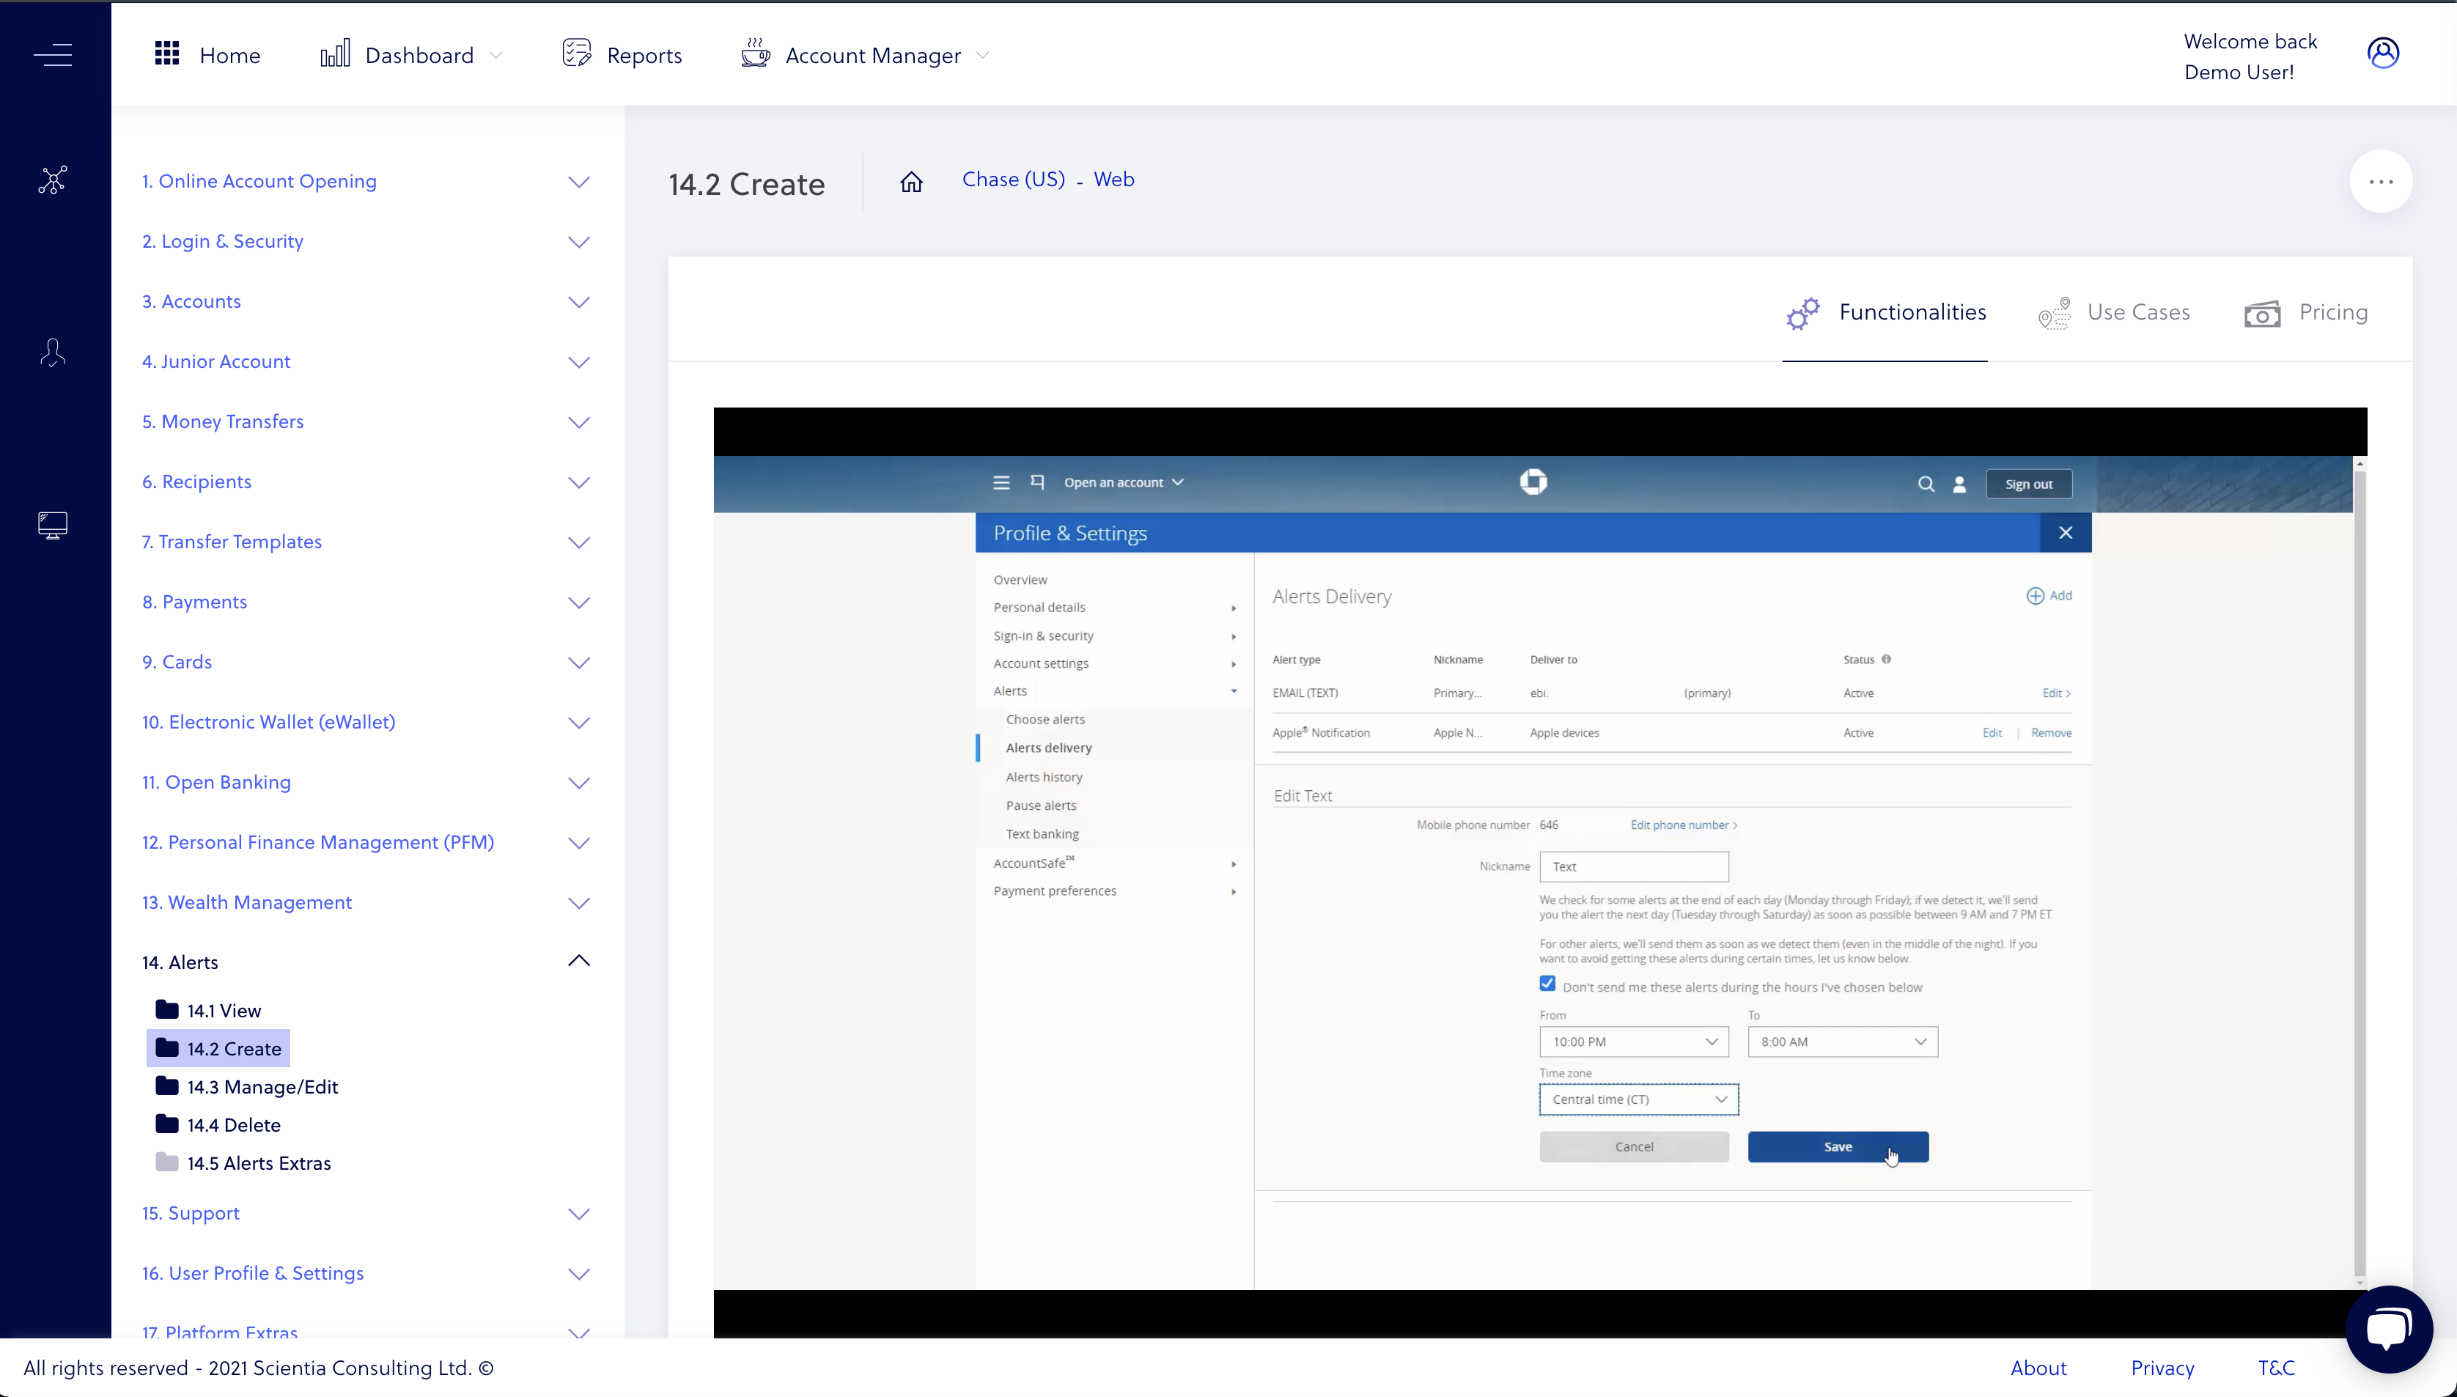Toggle 'Don't send me alerts during hours' checkbox
The width and height of the screenshot is (2457, 1397).
click(x=1547, y=985)
